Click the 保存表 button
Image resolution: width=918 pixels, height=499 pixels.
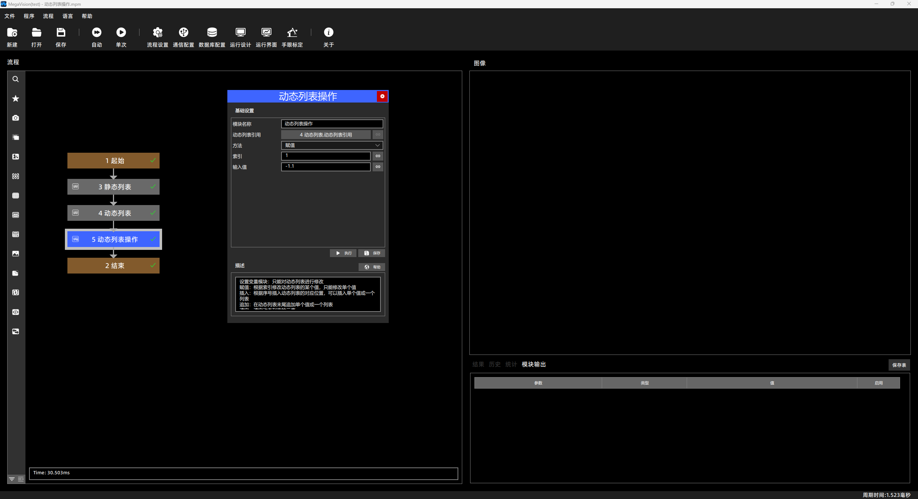point(899,365)
